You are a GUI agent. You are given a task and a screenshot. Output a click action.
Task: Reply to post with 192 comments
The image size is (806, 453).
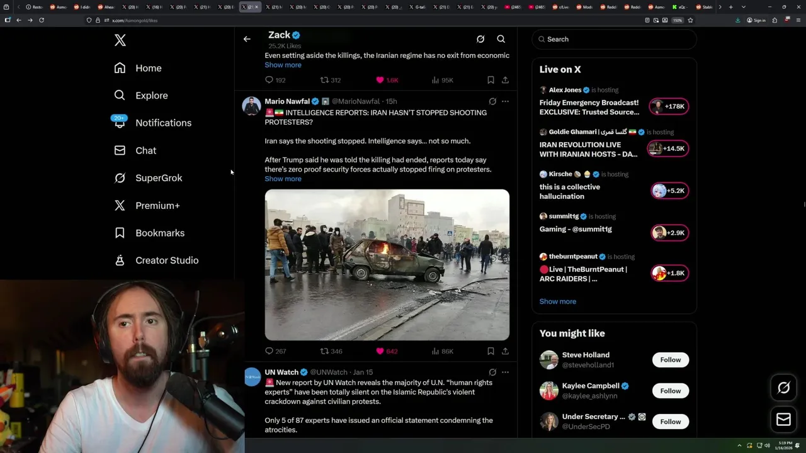(x=275, y=80)
